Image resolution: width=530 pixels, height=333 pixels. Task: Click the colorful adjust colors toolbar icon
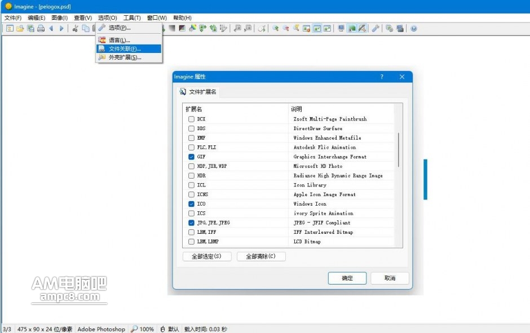192,28
